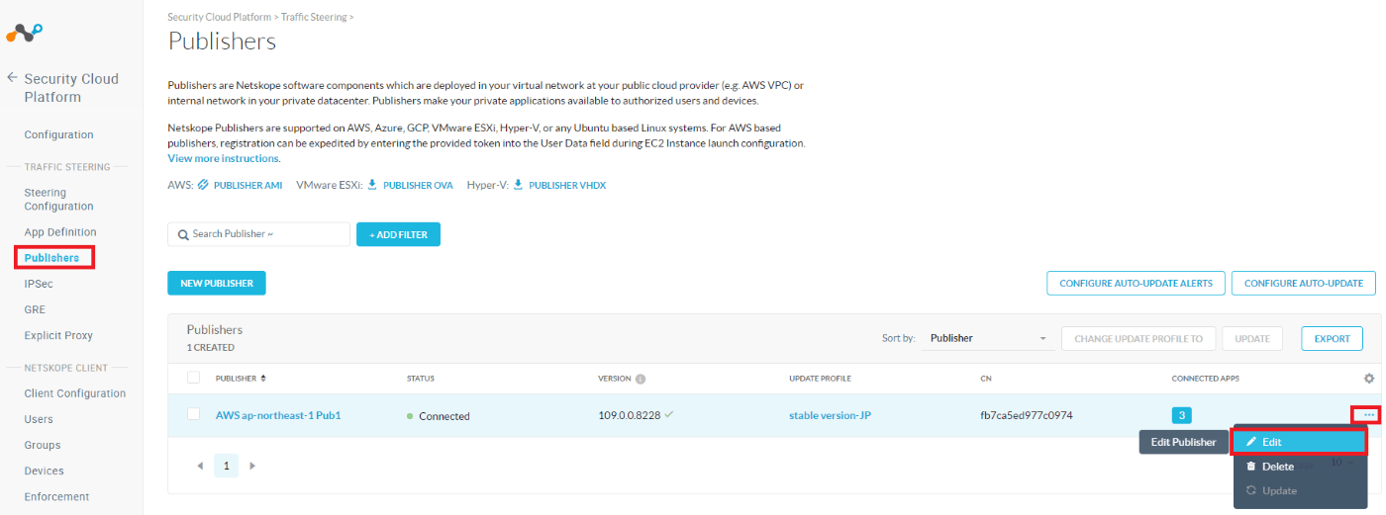Screen dimensions: 1386x515
Task: Click the UPDATE button by EXPORT
Action: [x=1252, y=338]
